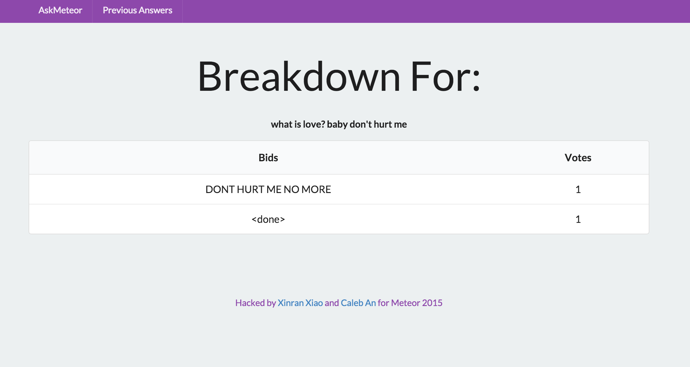Viewport: 690px width, 367px height.
Task: Click vote count for DONT HURT ME NO MORE
Action: click(578, 190)
